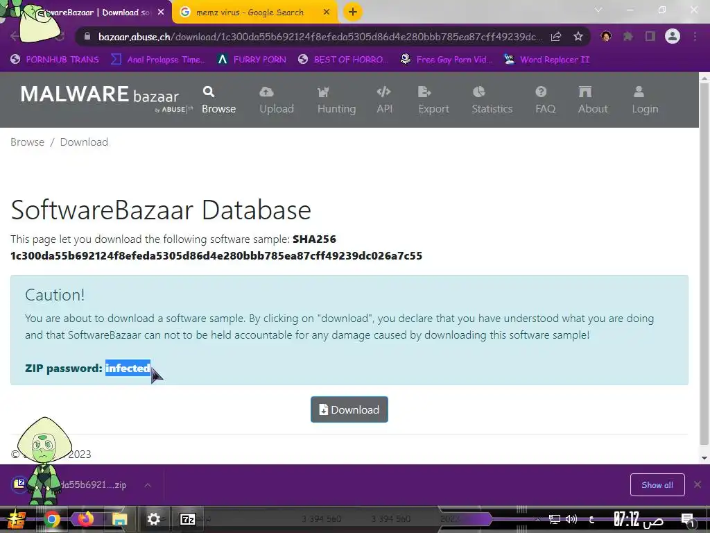Open the Statistics navigation item
The height and width of the screenshot is (533, 710).
point(492,100)
